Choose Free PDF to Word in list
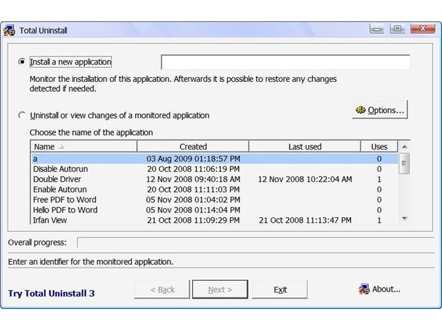Screen dimensions: 442x331 (65, 200)
